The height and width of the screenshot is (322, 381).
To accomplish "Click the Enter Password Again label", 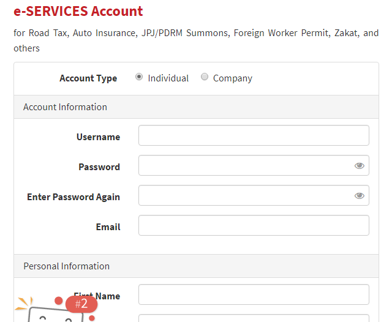I will click(x=74, y=197).
